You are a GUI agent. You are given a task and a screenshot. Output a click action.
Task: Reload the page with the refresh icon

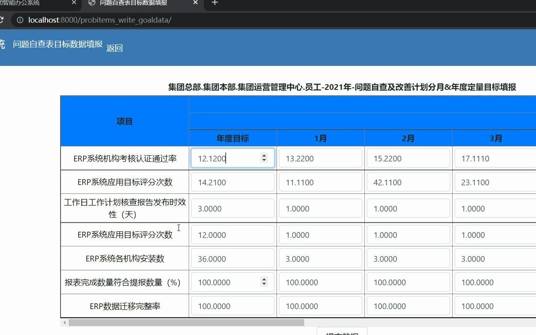pos(1,20)
